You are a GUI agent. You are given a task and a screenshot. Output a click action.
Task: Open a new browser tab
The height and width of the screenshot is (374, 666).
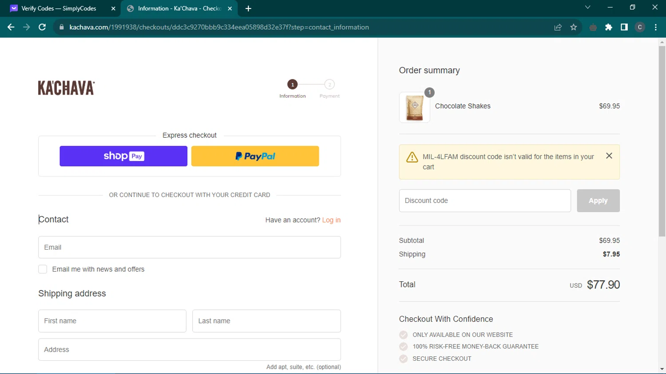tap(248, 8)
